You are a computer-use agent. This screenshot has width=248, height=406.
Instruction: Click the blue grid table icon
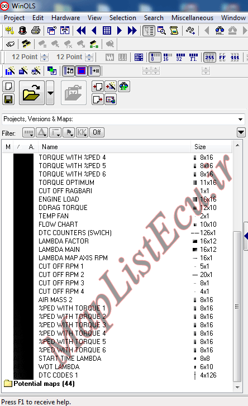point(107,31)
